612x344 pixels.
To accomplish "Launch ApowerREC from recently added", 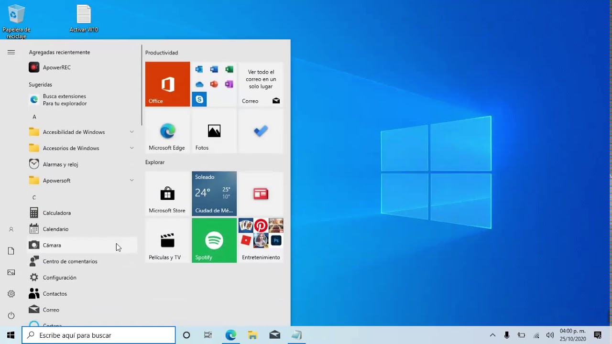I will 82,67.
